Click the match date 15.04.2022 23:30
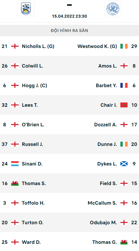139x251 pixels. (x=69, y=16)
